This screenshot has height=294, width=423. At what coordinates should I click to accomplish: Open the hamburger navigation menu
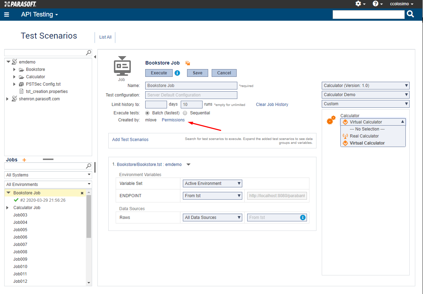click(x=6, y=14)
